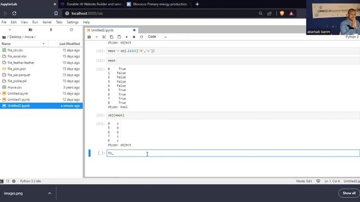Select the cell containing mask

point(233,61)
